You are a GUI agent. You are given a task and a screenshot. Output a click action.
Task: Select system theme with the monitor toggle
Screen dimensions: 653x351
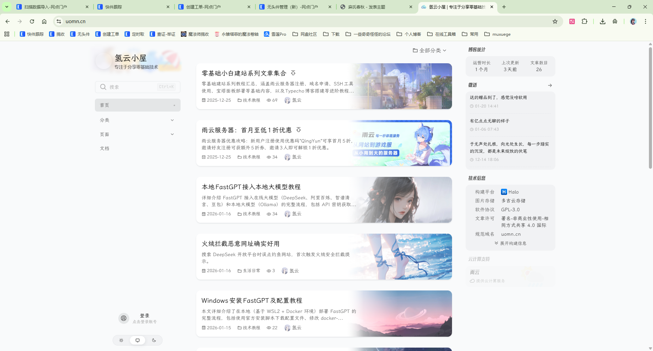click(x=137, y=340)
